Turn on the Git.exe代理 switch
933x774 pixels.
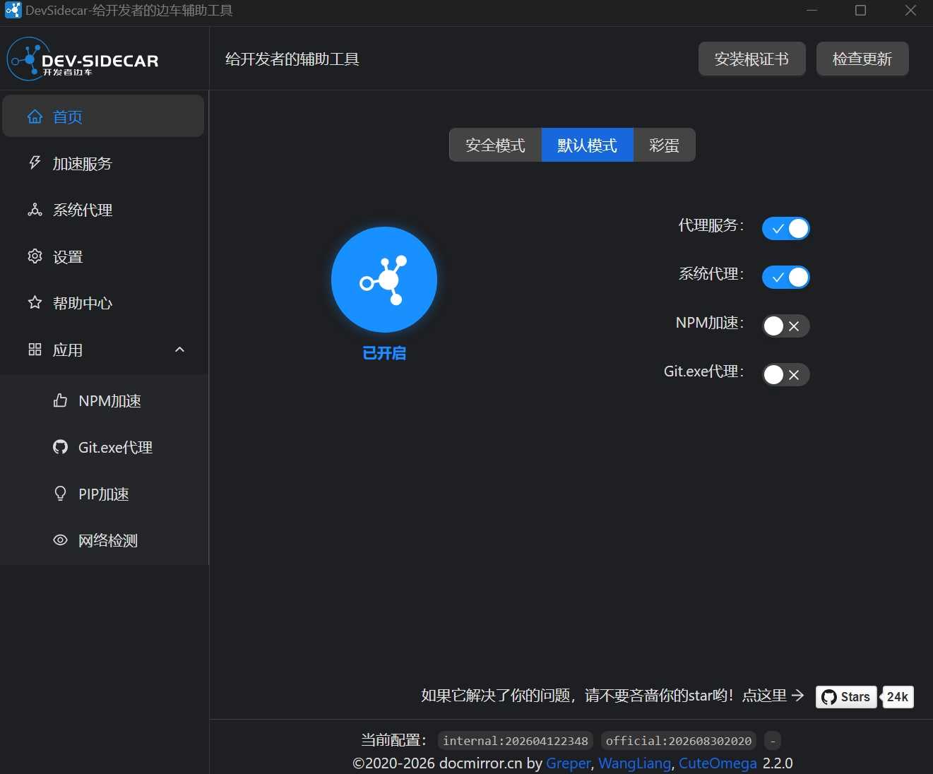tap(785, 374)
